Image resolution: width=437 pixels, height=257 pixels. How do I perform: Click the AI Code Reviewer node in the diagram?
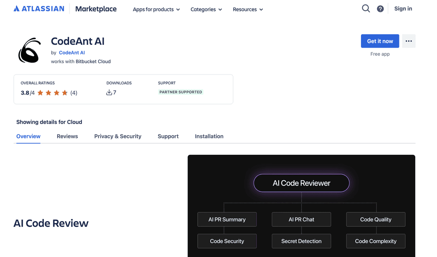301,182
